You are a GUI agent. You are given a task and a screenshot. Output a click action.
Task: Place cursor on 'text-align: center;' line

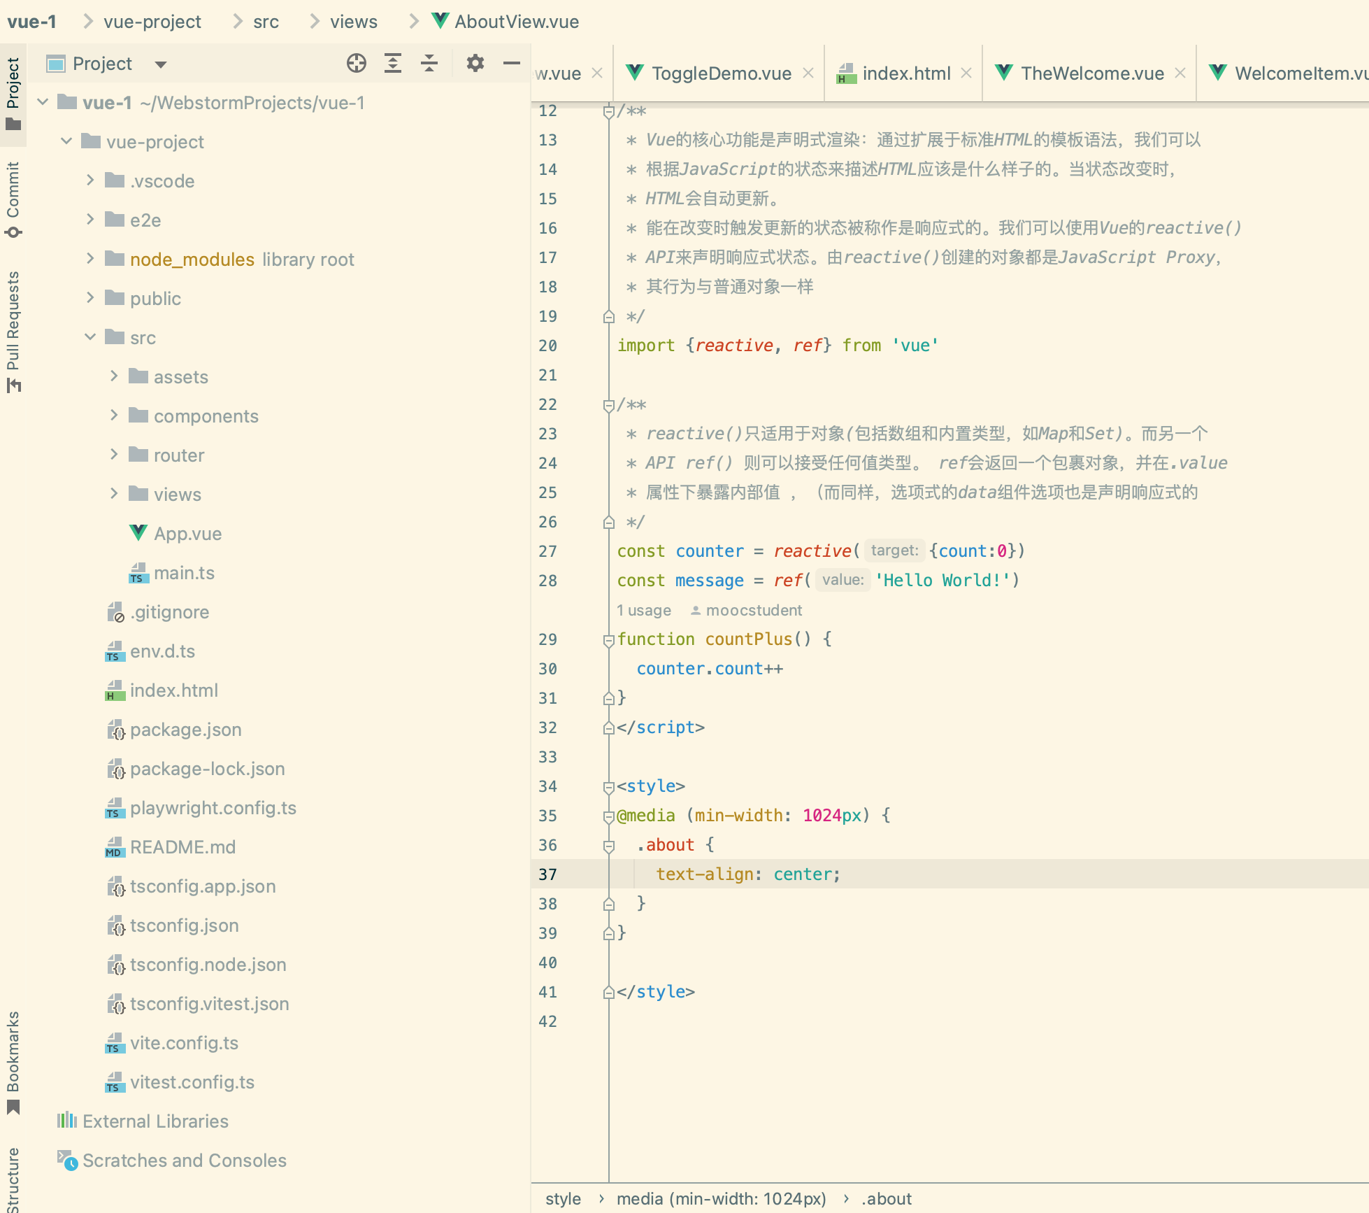[747, 874]
